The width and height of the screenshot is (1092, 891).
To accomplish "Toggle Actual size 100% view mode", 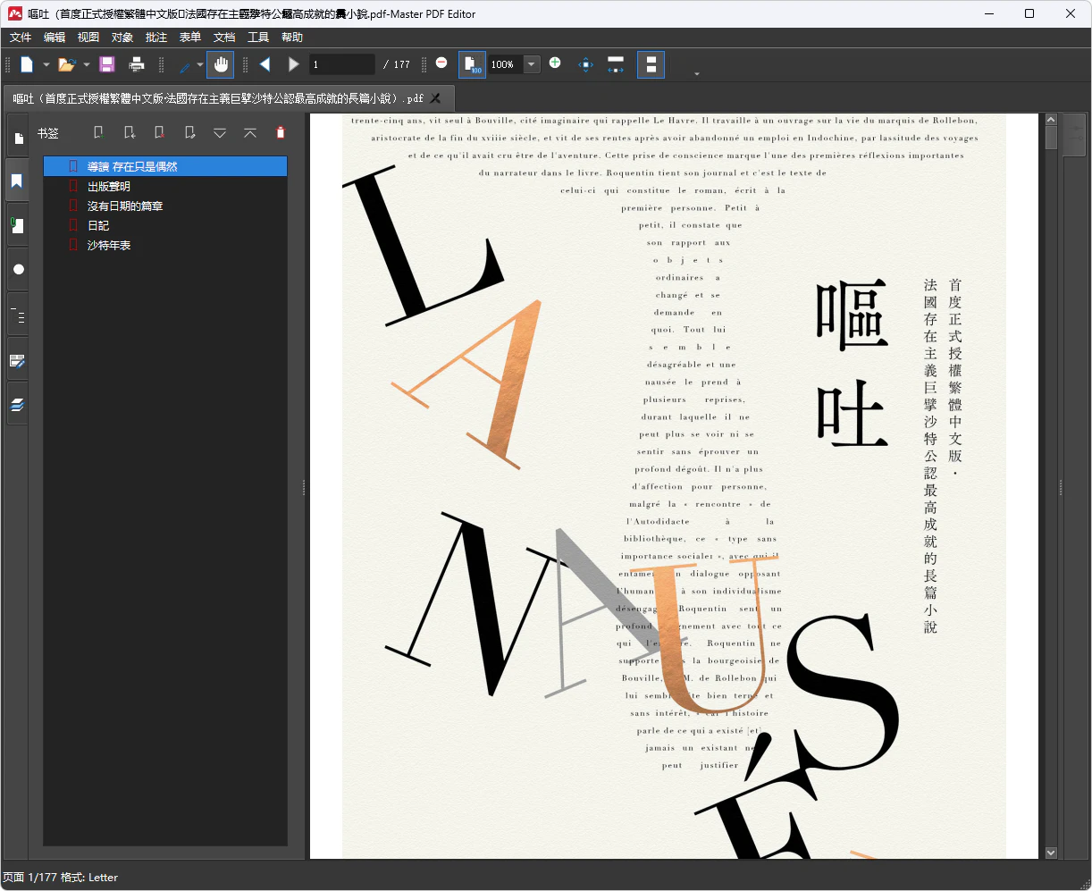I will click(472, 64).
